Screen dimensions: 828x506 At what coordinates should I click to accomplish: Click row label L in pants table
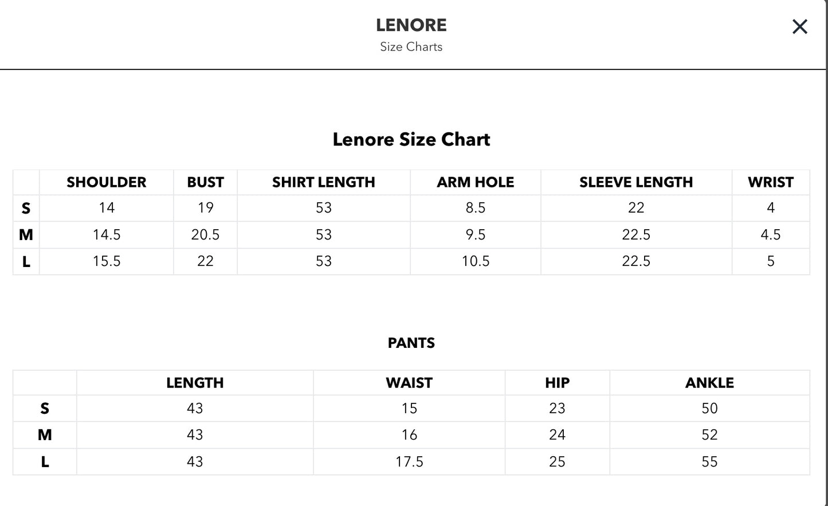44,461
